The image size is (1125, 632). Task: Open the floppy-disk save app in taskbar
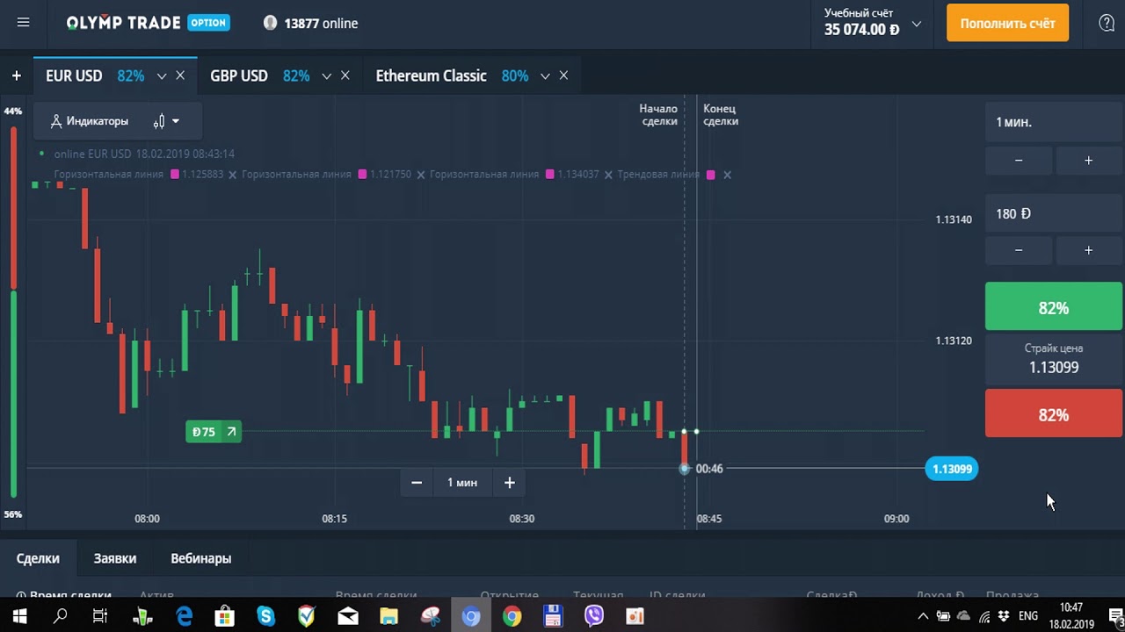click(x=553, y=616)
